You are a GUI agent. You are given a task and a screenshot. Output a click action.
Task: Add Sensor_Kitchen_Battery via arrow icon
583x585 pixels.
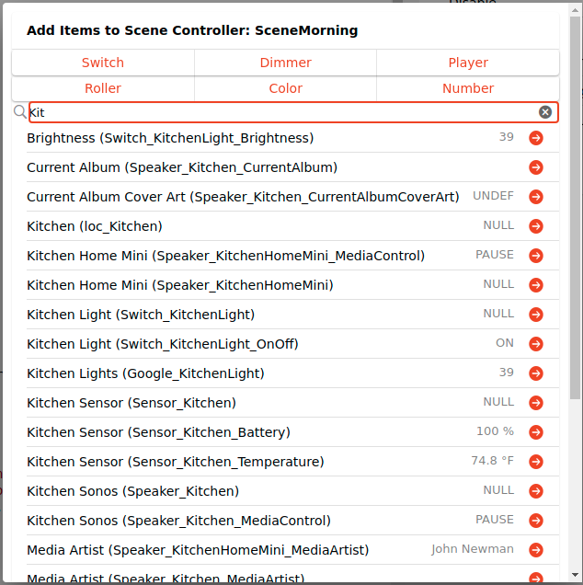coord(536,432)
